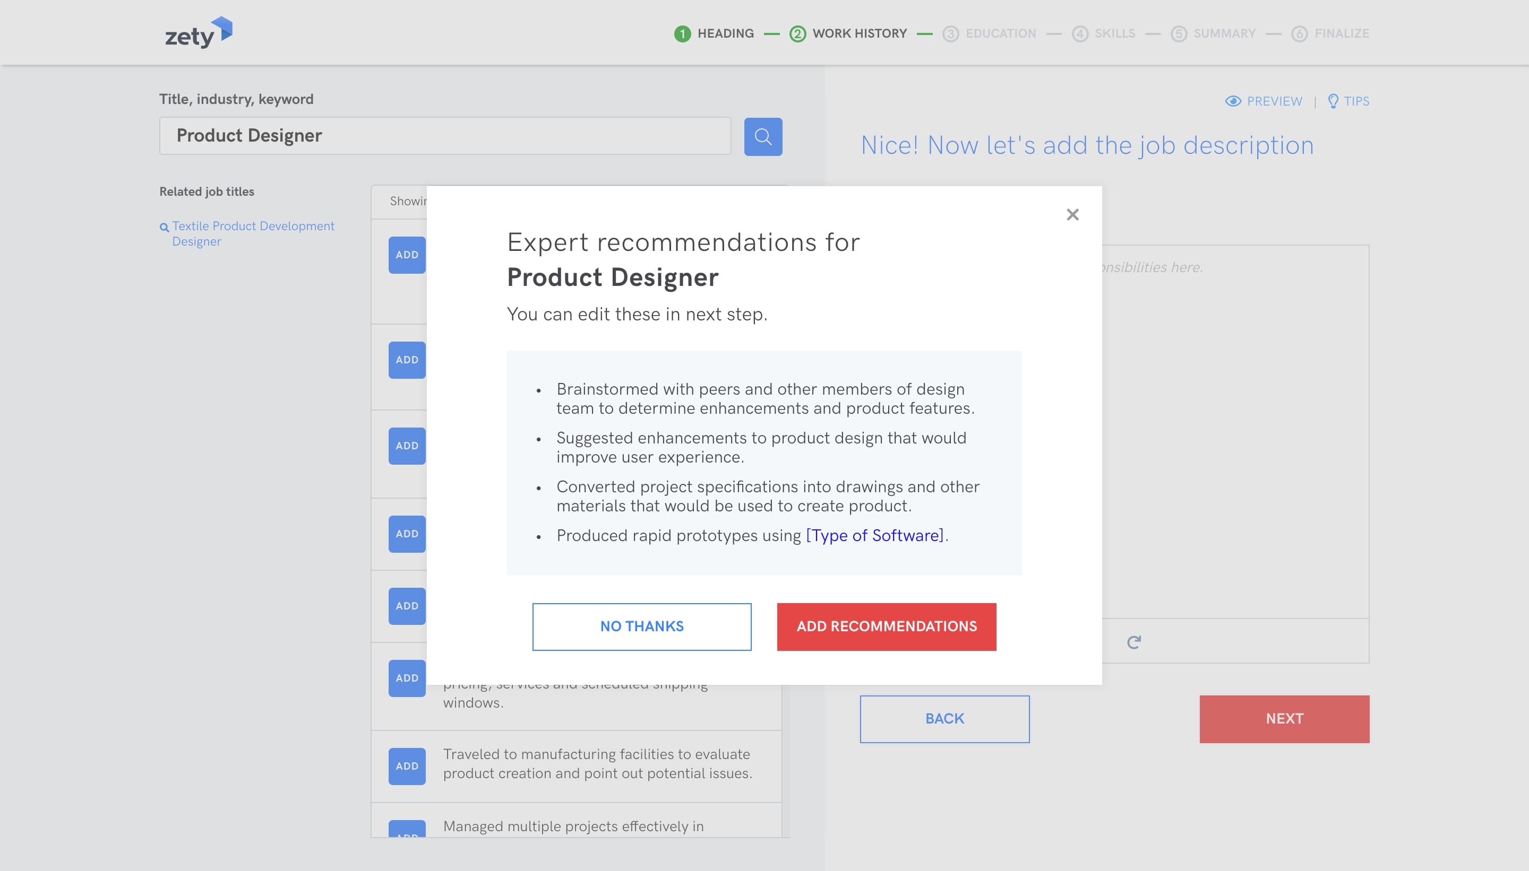Click the search icon beside Textile Product Development
Viewport: 1529px width, 871px height.
click(164, 228)
